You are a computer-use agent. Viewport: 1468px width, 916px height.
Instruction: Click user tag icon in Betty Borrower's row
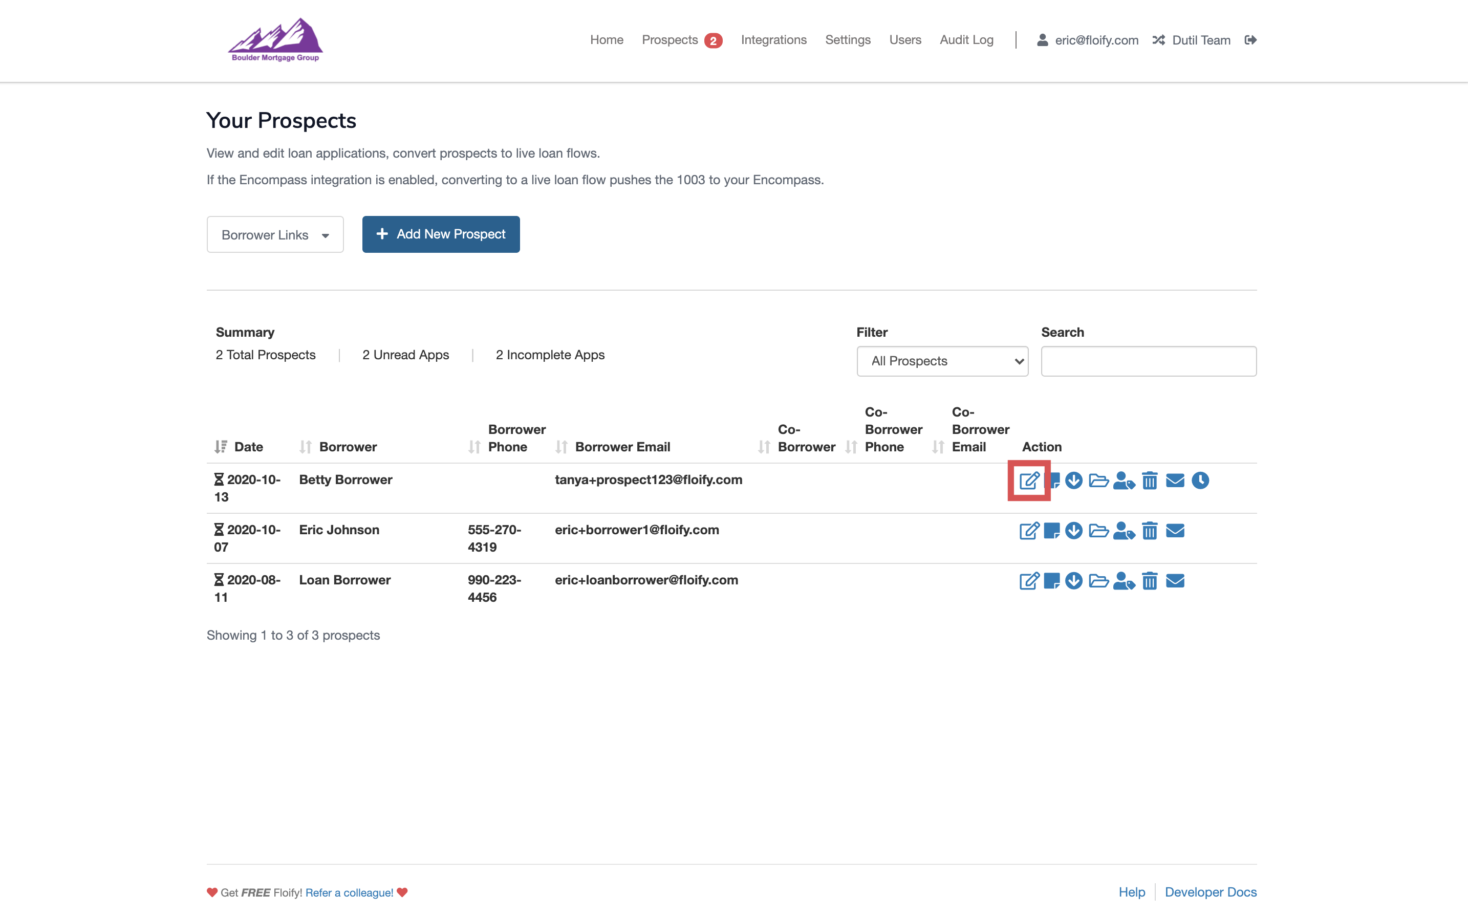tap(1123, 481)
